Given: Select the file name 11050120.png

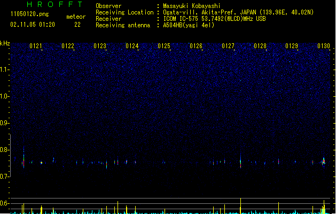Looking at the screenshot, I should pyautogui.click(x=29, y=14).
